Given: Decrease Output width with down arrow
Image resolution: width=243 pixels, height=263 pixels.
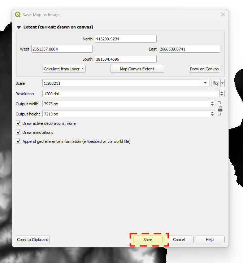Looking at the screenshot, I should tap(212, 105).
